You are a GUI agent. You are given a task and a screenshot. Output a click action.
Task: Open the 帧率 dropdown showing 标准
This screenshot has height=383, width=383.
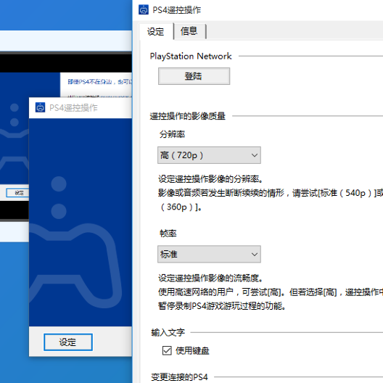point(209,254)
